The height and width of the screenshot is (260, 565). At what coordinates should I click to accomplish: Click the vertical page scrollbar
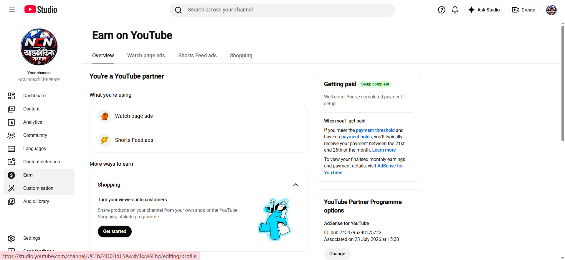[562, 84]
